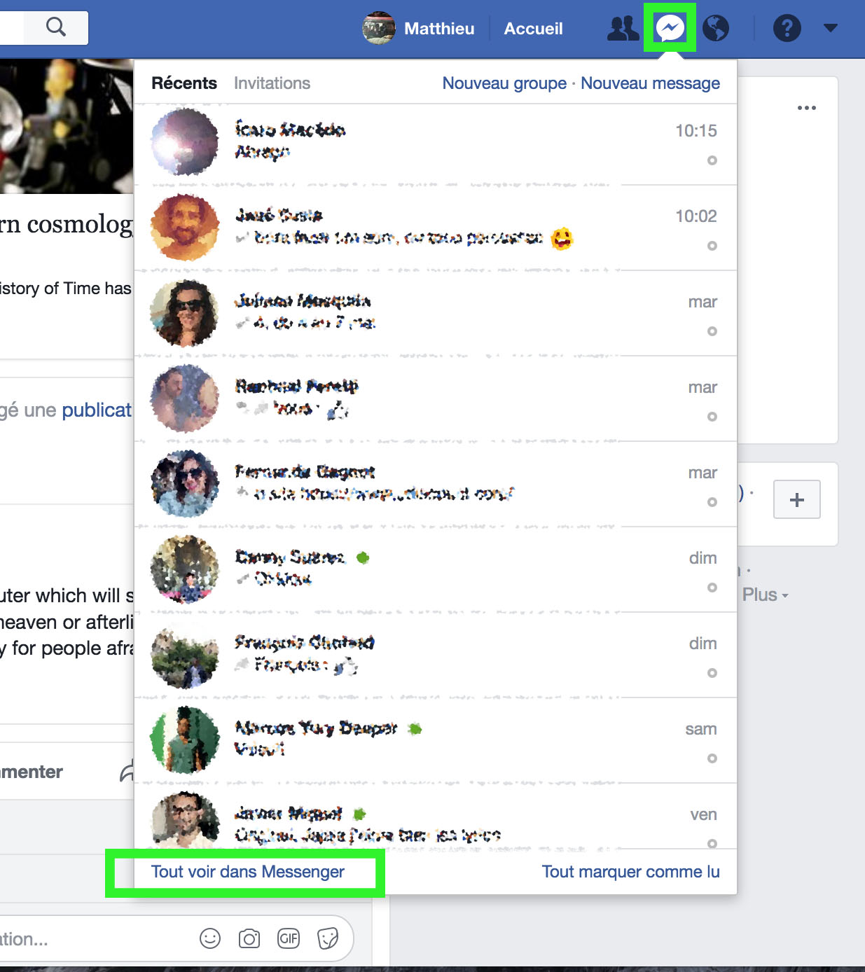Switch to Invitations tab
Screen dimensions: 865x972
tap(272, 83)
